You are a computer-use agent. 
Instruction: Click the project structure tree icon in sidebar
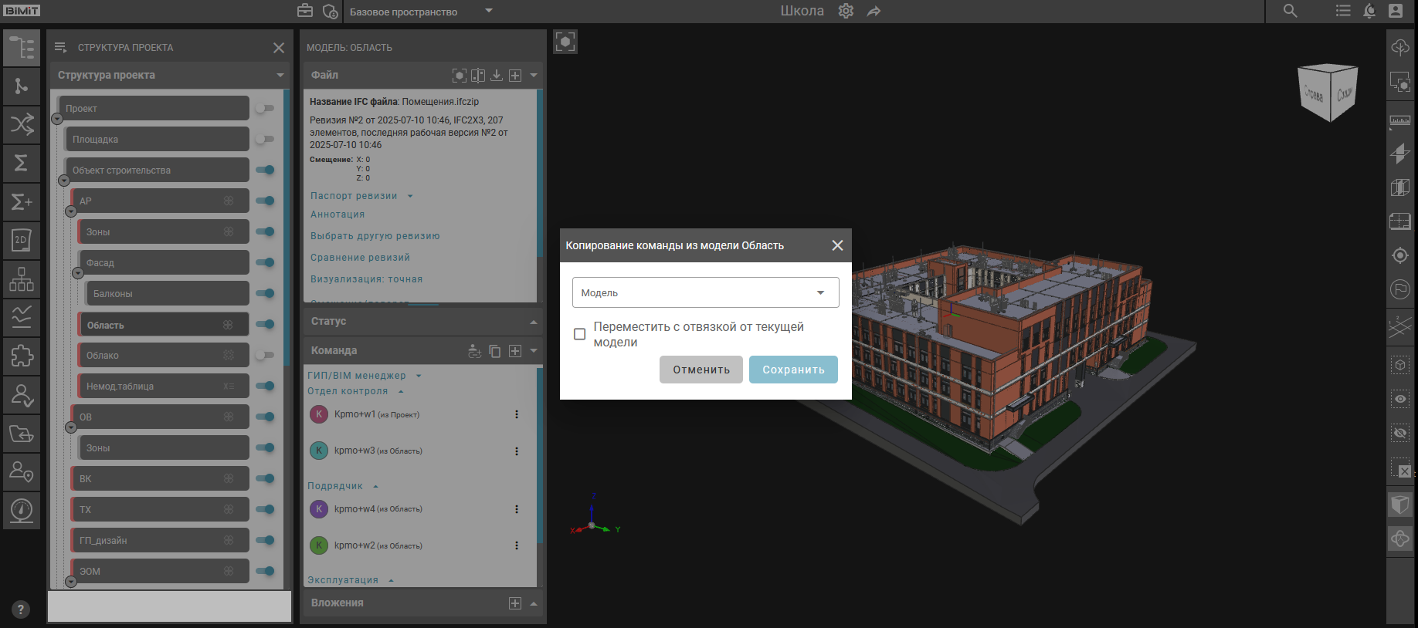coord(22,48)
